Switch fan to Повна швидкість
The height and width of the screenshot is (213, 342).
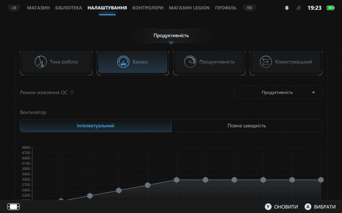point(247,126)
